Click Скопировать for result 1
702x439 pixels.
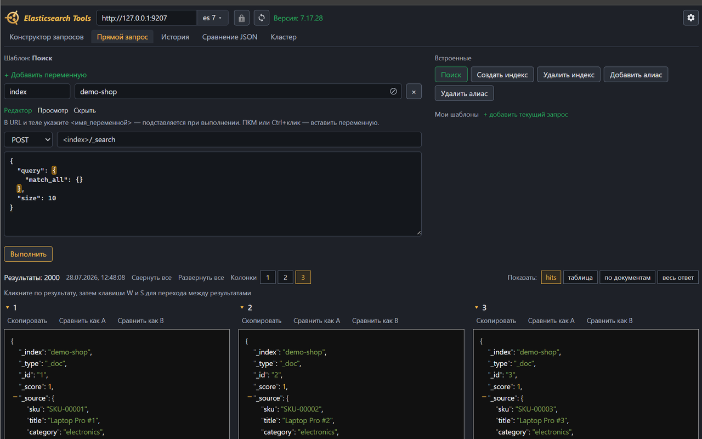27,320
